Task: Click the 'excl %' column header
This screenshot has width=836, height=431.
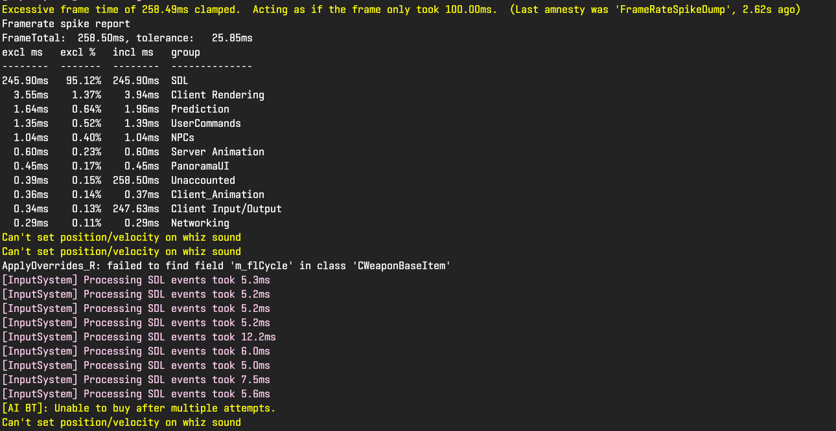Action: (x=78, y=52)
